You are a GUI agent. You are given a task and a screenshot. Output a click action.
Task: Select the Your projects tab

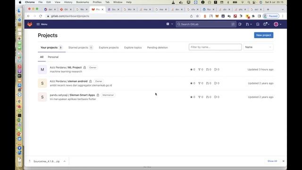pos(51,47)
